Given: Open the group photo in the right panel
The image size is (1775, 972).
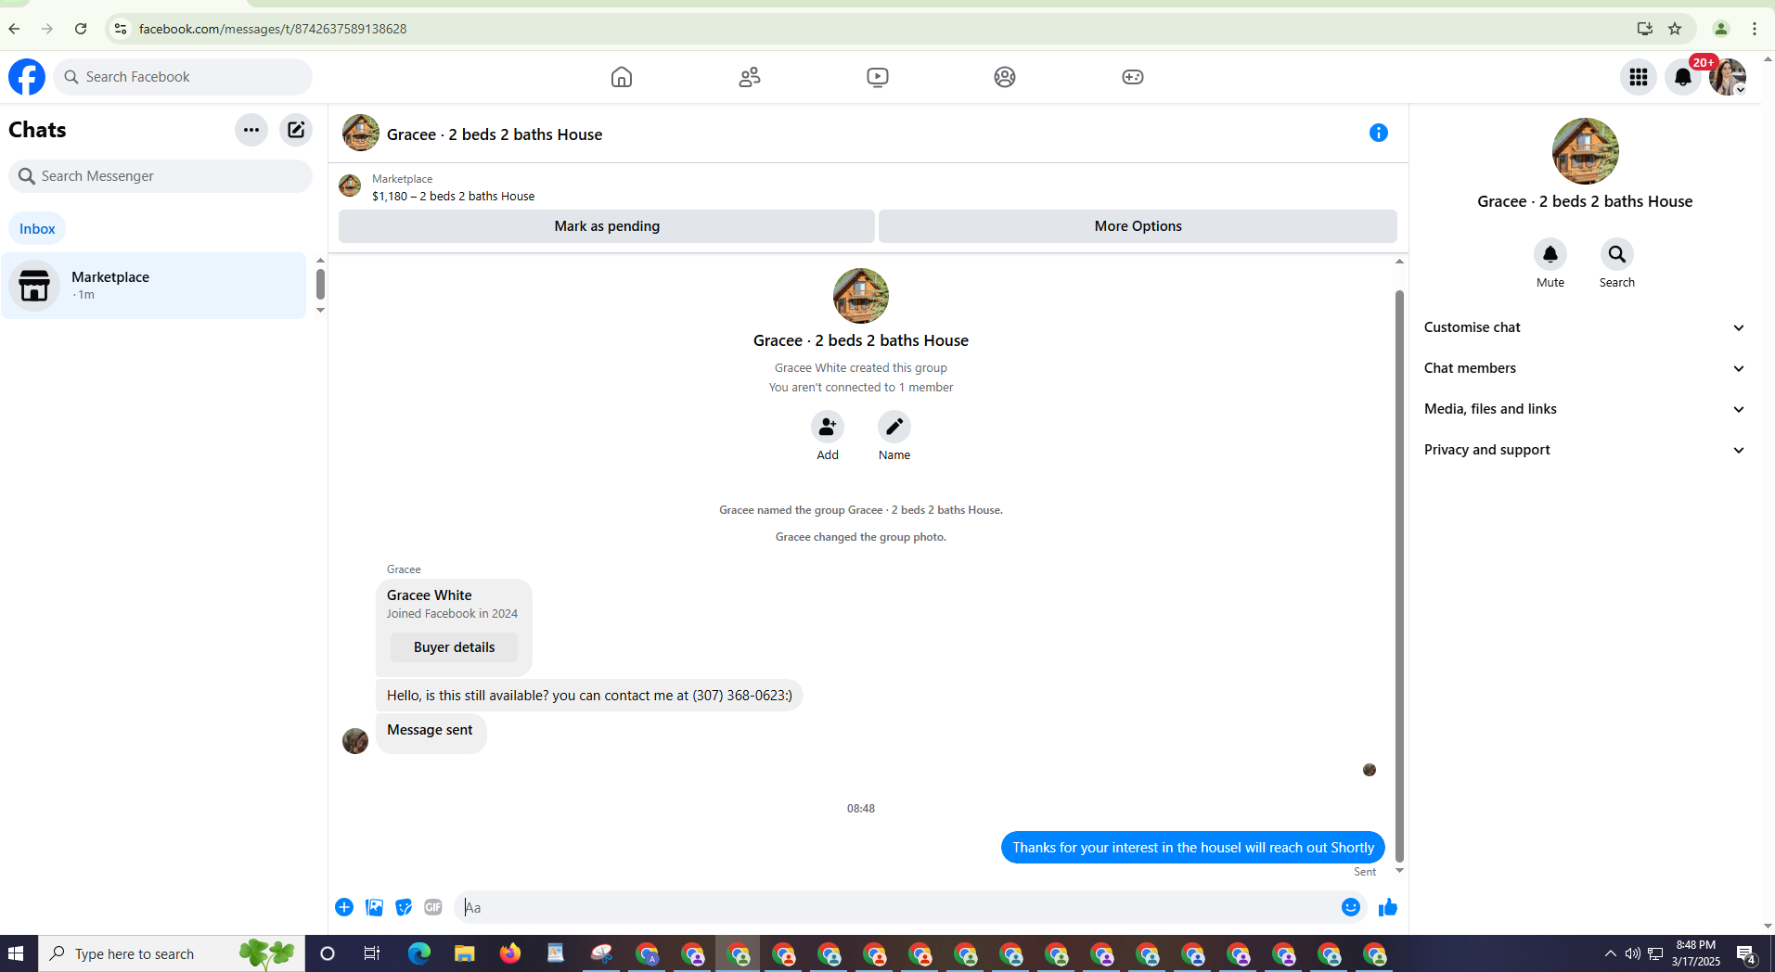Looking at the screenshot, I should [1585, 151].
